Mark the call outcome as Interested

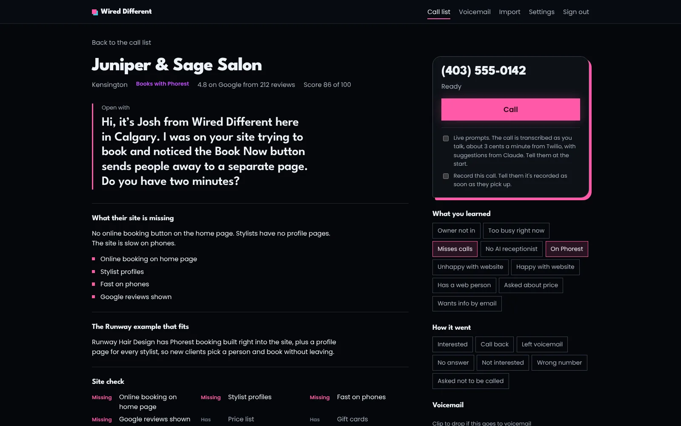pos(452,345)
